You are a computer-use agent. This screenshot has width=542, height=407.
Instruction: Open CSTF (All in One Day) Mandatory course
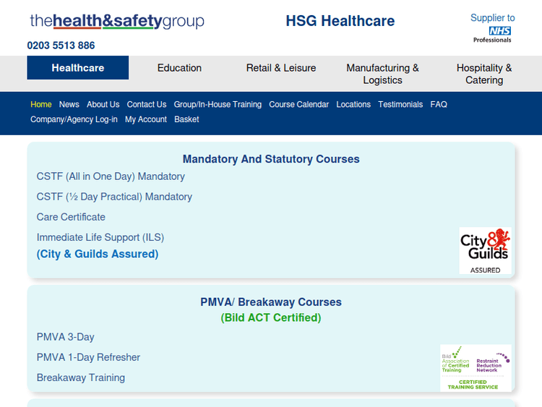[x=111, y=176]
